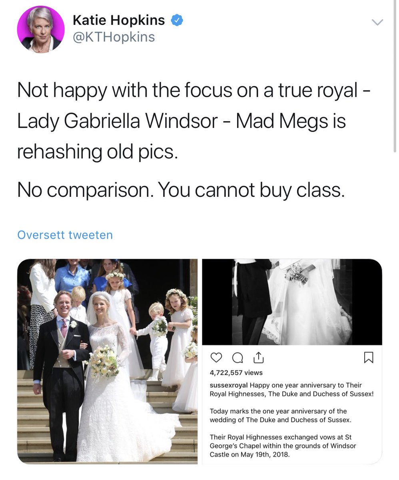The height and width of the screenshot is (480, 399).
Task: Tap the heart like icon
Action: pos(215,357)
